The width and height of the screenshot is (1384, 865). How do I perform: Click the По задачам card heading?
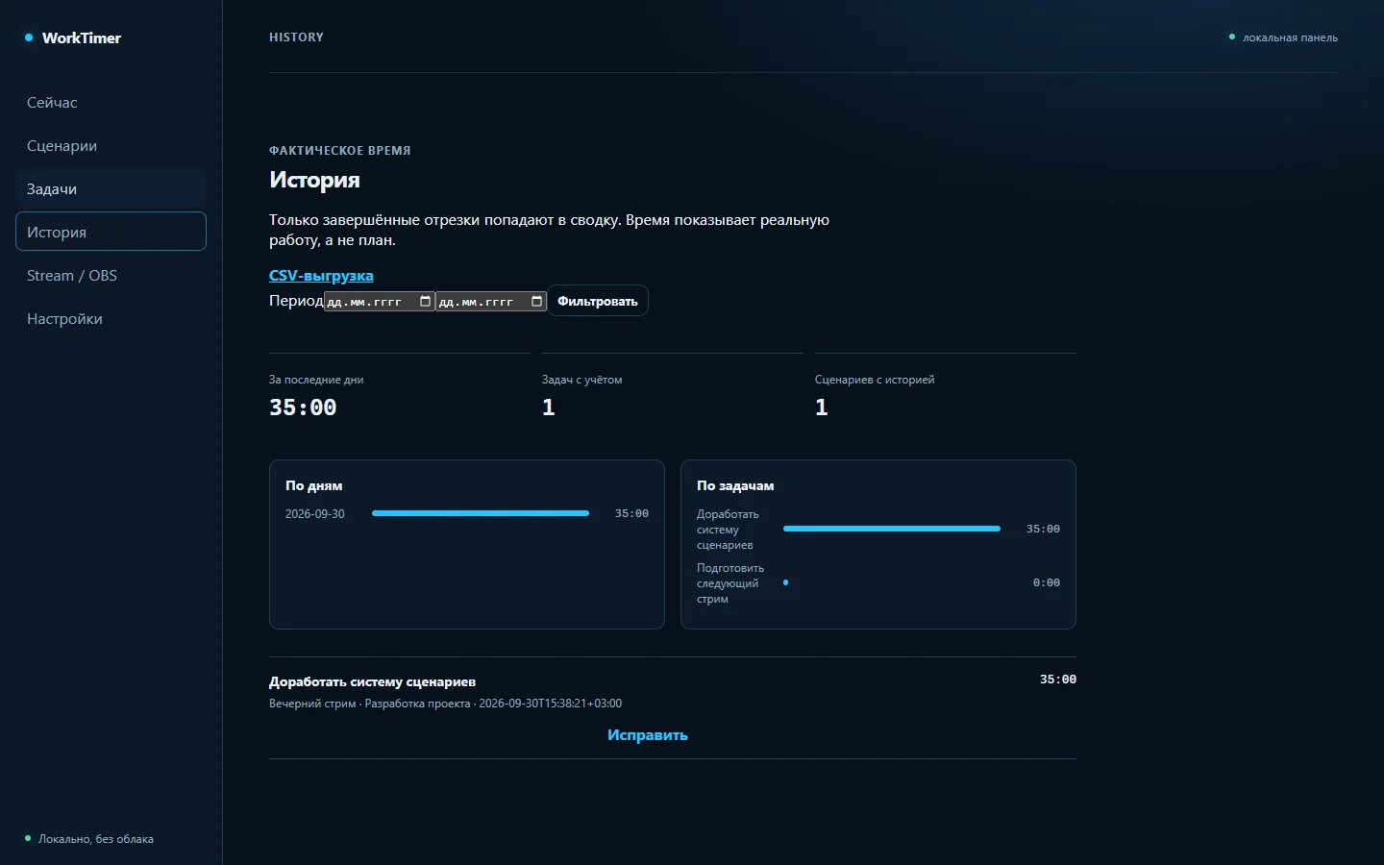click(735, 485)
